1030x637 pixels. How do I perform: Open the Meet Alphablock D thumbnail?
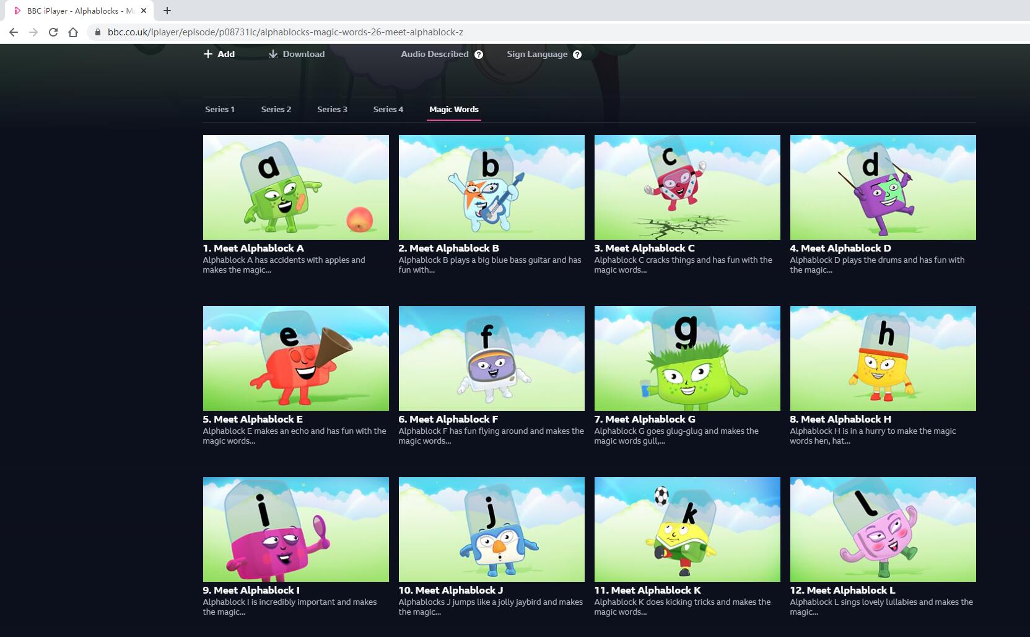pyautogui.click(x=883, y=187)
